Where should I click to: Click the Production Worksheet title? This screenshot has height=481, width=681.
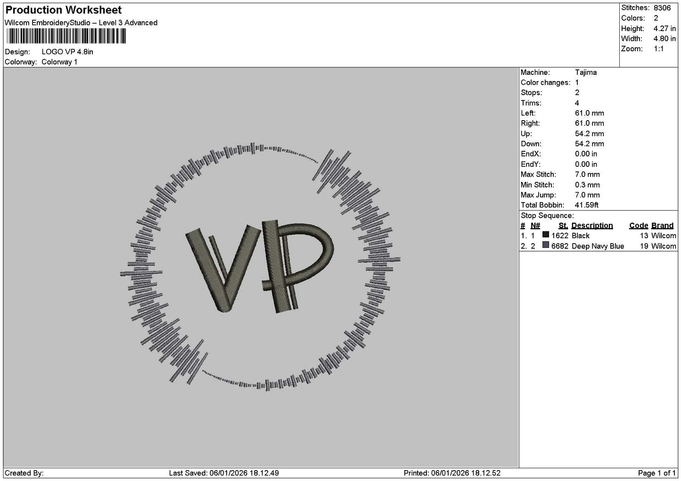click(63, 10)
